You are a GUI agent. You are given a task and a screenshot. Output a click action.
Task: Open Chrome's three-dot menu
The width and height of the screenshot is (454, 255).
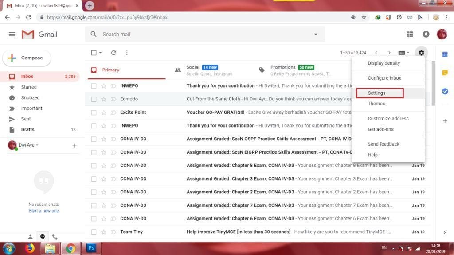click(447, 17)
